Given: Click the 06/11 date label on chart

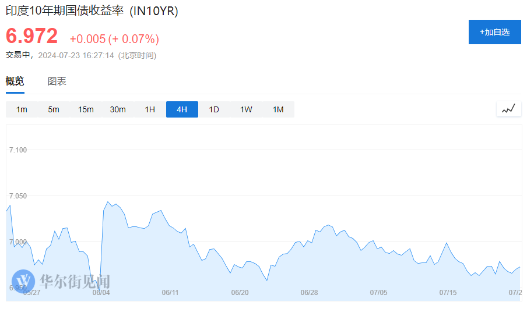Looking at the screenshot, I should [x=170, y=293].
